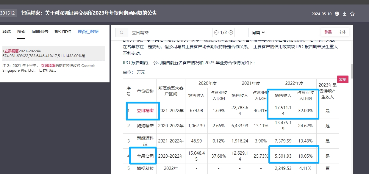
Task: Open the 援引文件 tab
Action: 63,32
